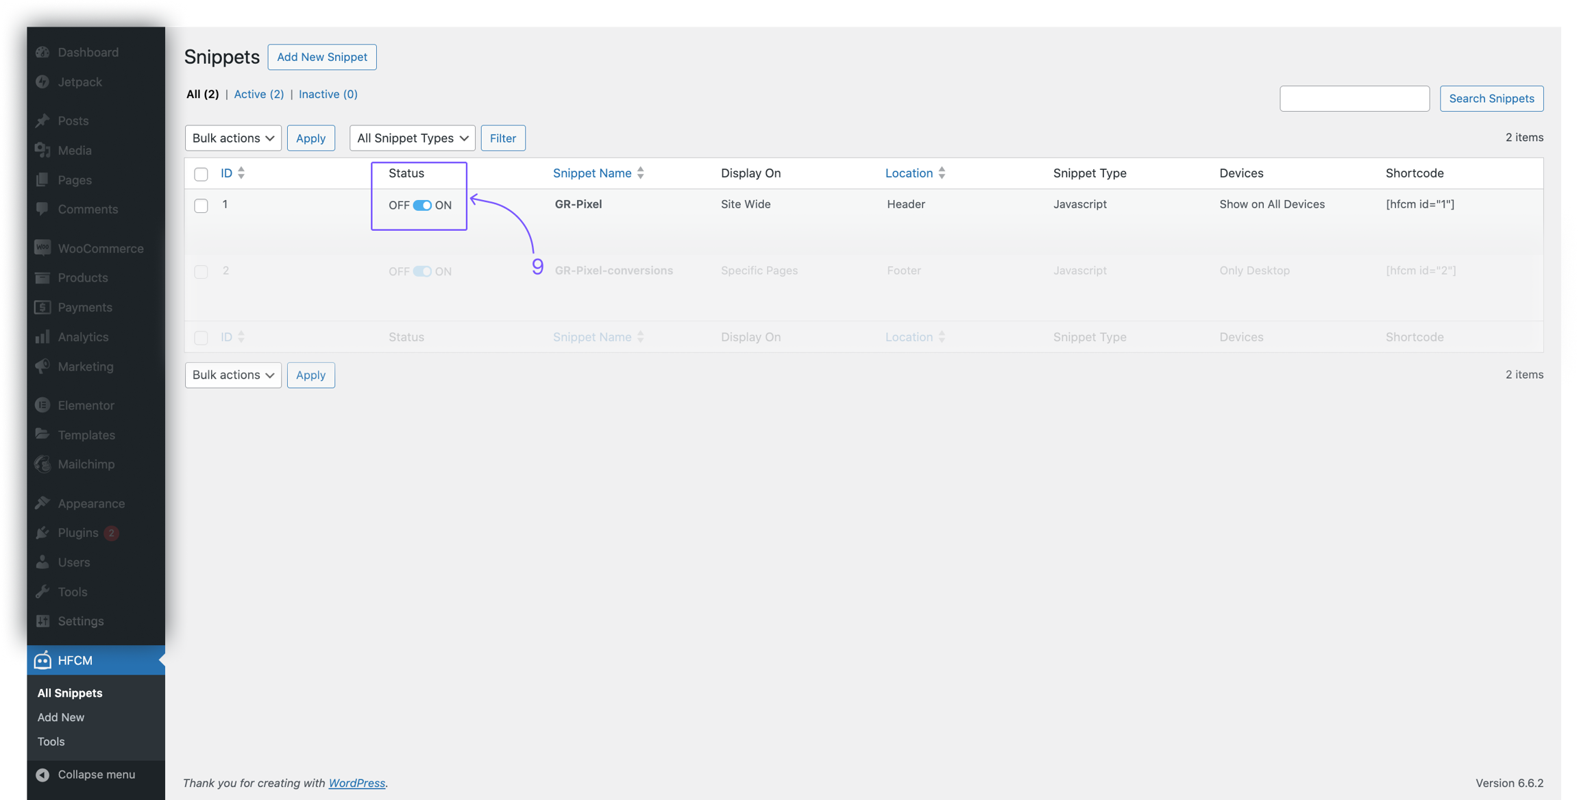1579x800 pixels.
Task: Sort the table by Snippet Name column
Action: [592, 173]
